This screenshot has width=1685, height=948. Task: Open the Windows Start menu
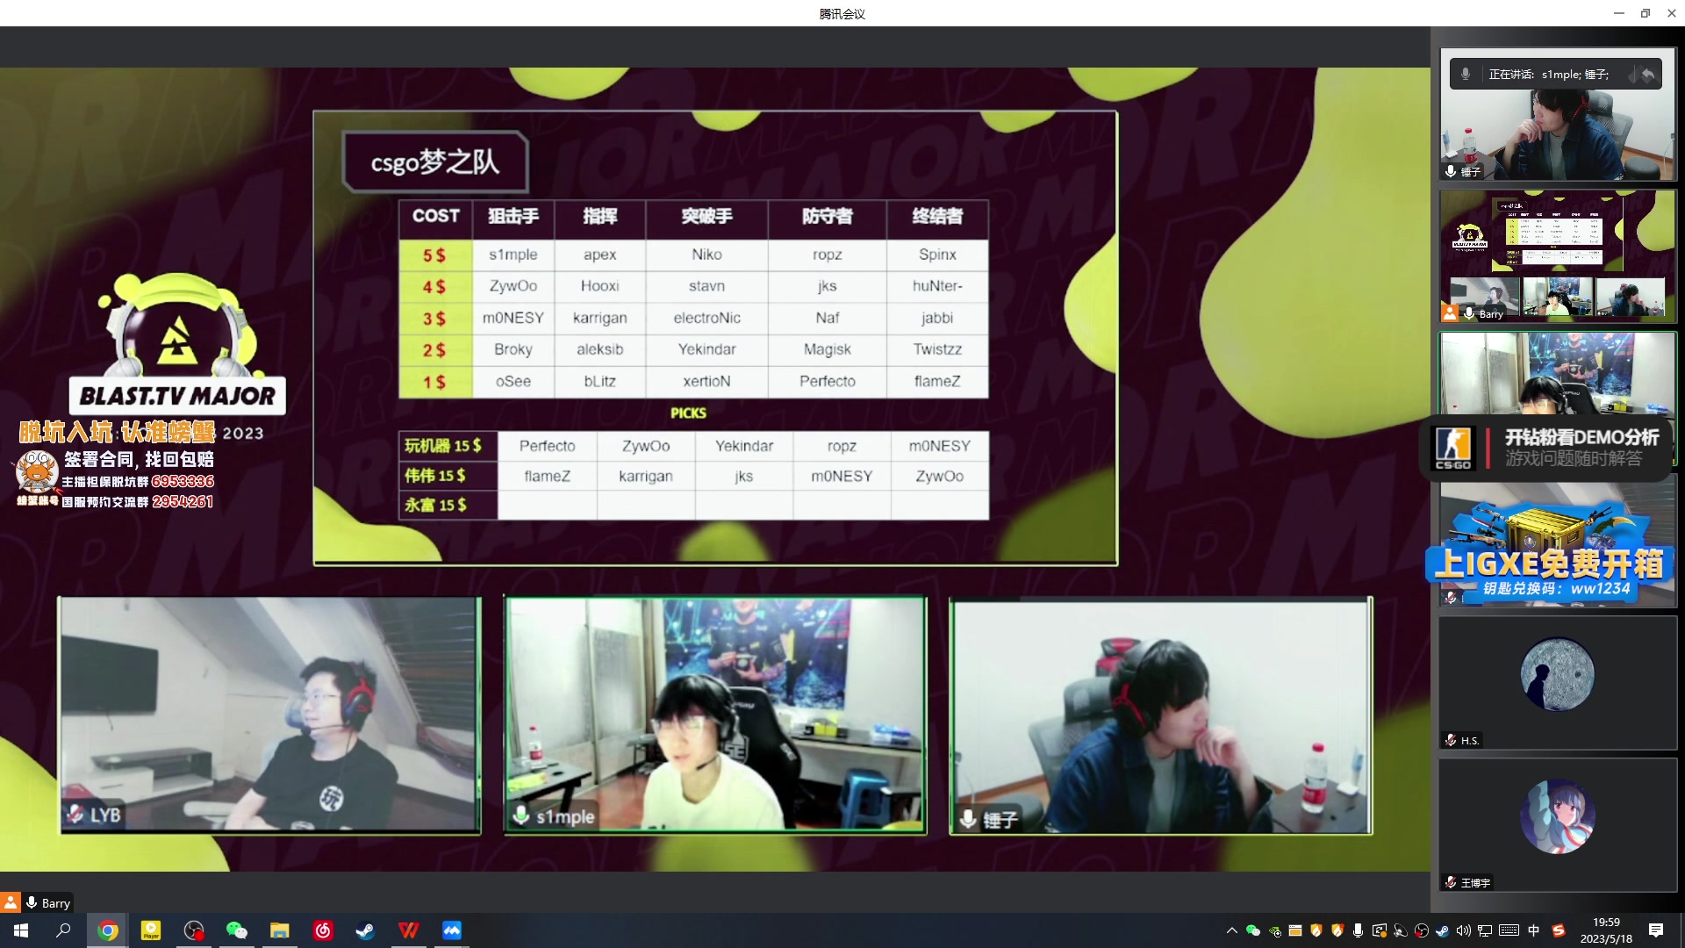tap(19, 930)
